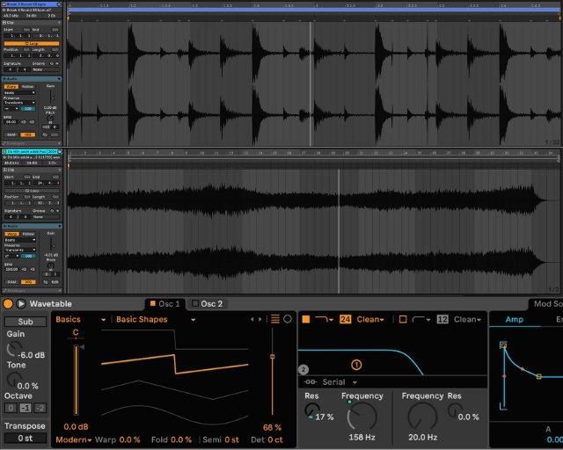Click the Det 0 ct value
This screenshot has width=563, height=450.
(275, 439)
